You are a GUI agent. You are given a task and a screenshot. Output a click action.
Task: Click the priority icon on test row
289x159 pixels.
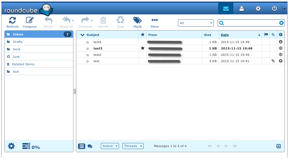[281, 61]
